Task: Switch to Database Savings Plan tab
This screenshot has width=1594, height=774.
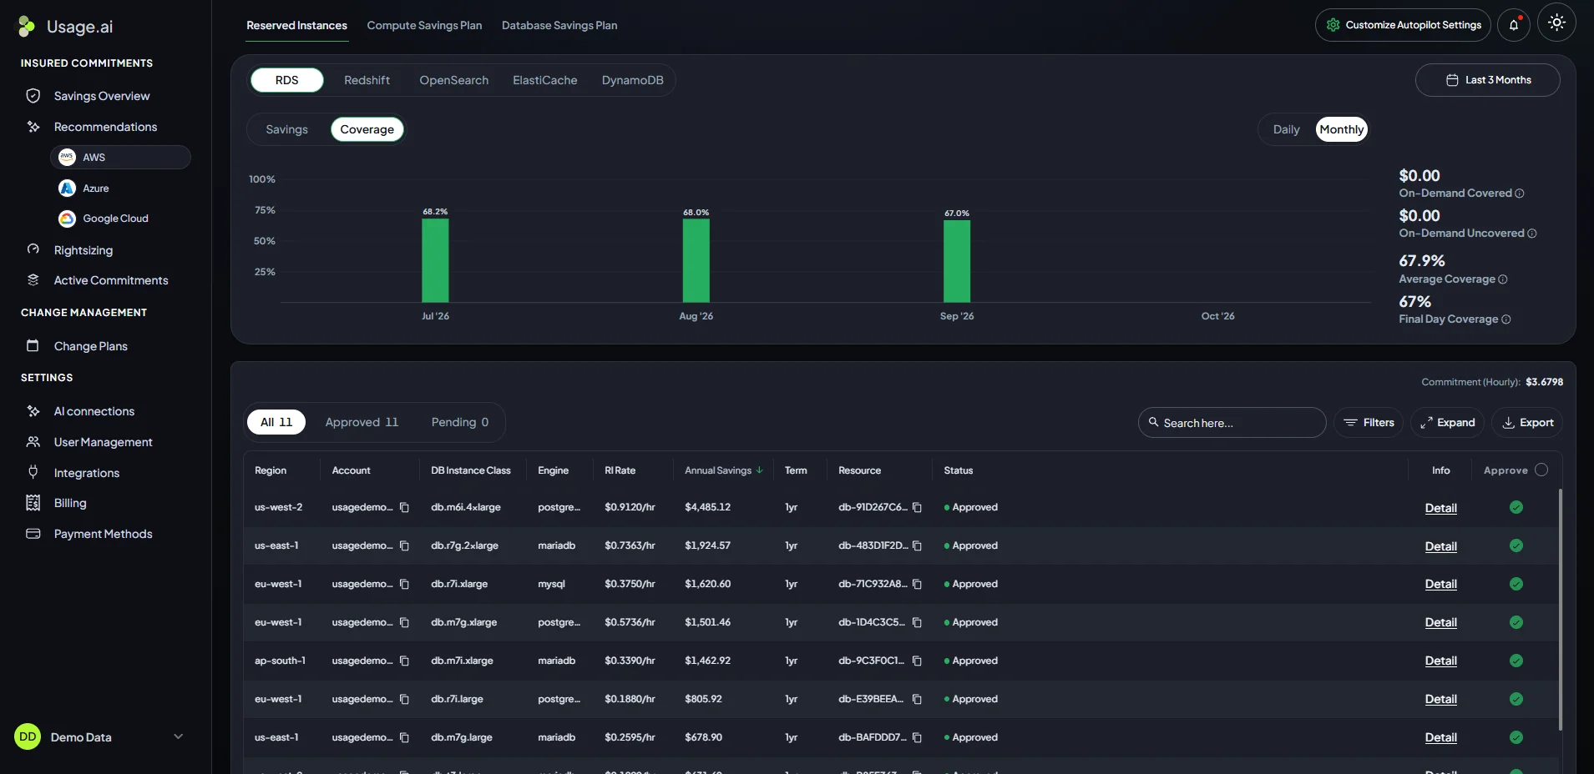Action: click(x=559, y=25)
